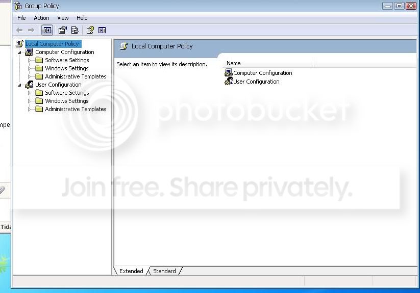Click folder icon of Administrative Templates under User Configuration
The image size is (420, 293).
click(x=39, y=109)
